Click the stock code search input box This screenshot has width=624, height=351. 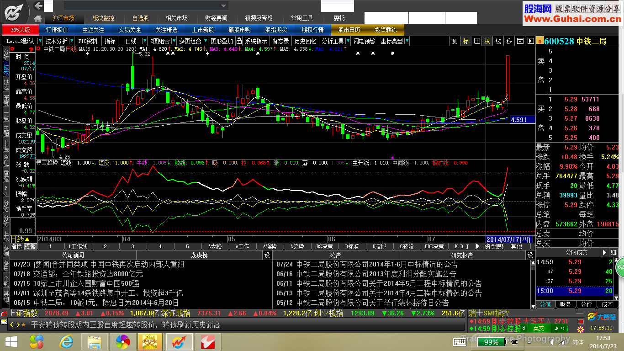pyautogui.click(x=146, y=6)
